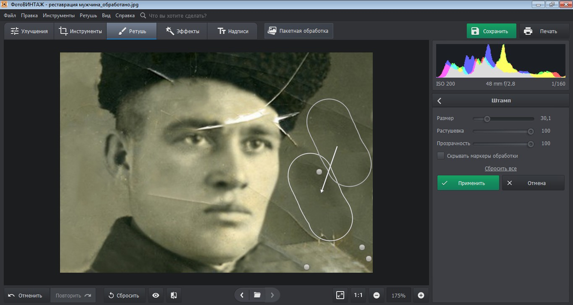Open the Инструменты menu
The image size is (573, 305).
tap(58, 15)
